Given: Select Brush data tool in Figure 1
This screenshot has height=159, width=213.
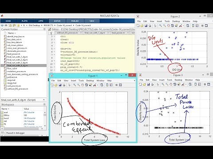Looking at the screenshot, I should [95, 85].
